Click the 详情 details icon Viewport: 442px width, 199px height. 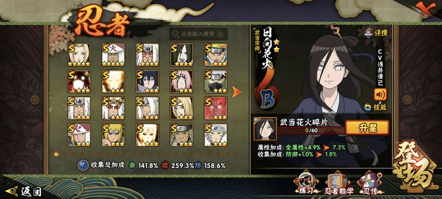click(377, 32)
